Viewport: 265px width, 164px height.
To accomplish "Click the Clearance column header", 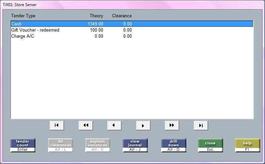I will [122, 16].
